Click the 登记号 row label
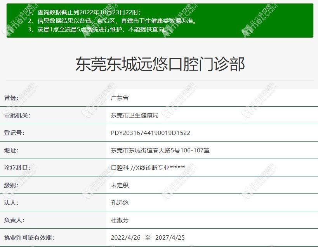Viewport: 318px width, 247px height. pyautogui.click(x=14, y=133)
